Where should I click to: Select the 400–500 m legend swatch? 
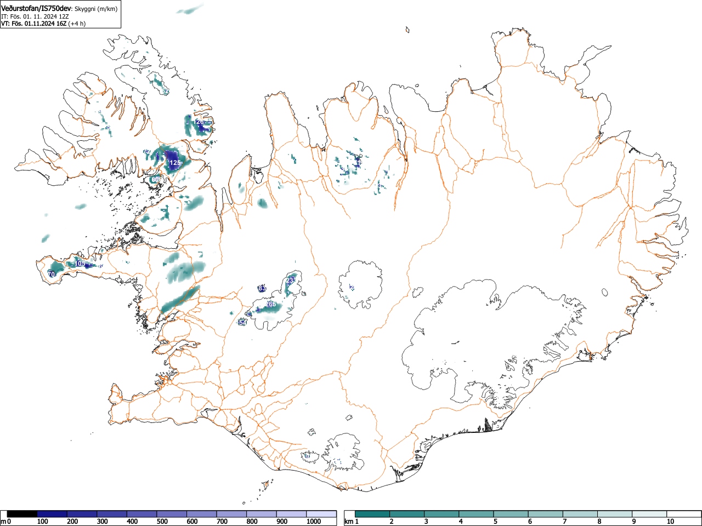click(142, 514)
